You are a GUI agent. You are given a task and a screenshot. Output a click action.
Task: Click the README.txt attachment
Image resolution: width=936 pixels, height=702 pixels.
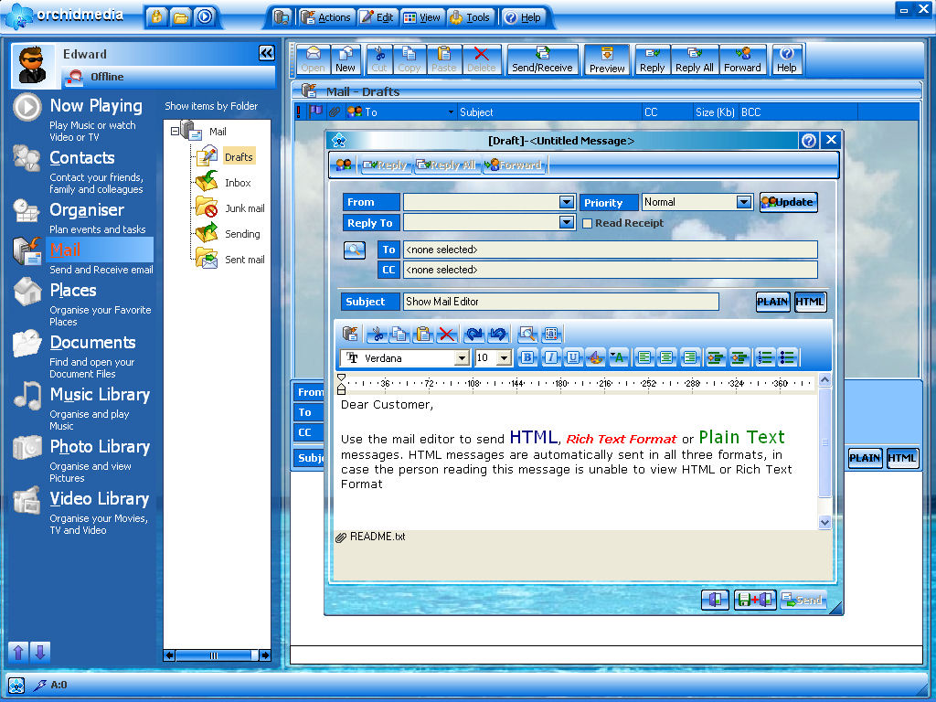tap(371, 537)
